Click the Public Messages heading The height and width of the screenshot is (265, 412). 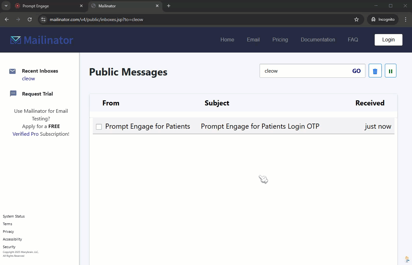(128, 72)
